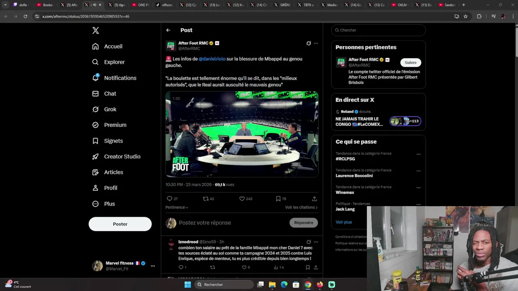
Task: Click the Grok icon on the main post
Action: coord(308,43)
